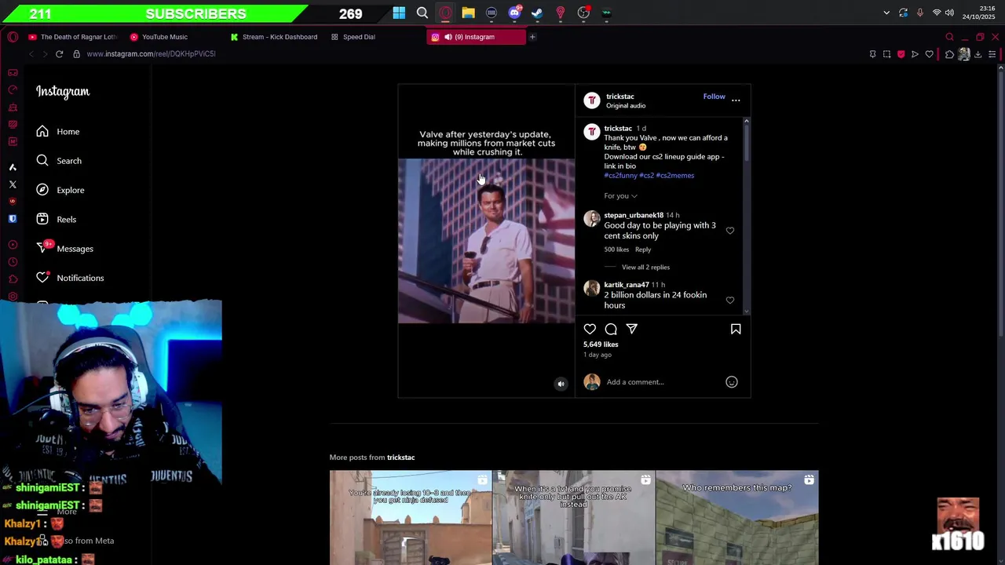This screenshot has height=565, width=1005.
Task: Expand the 'For you' comment sort dropdown
Action: point(620,196)
